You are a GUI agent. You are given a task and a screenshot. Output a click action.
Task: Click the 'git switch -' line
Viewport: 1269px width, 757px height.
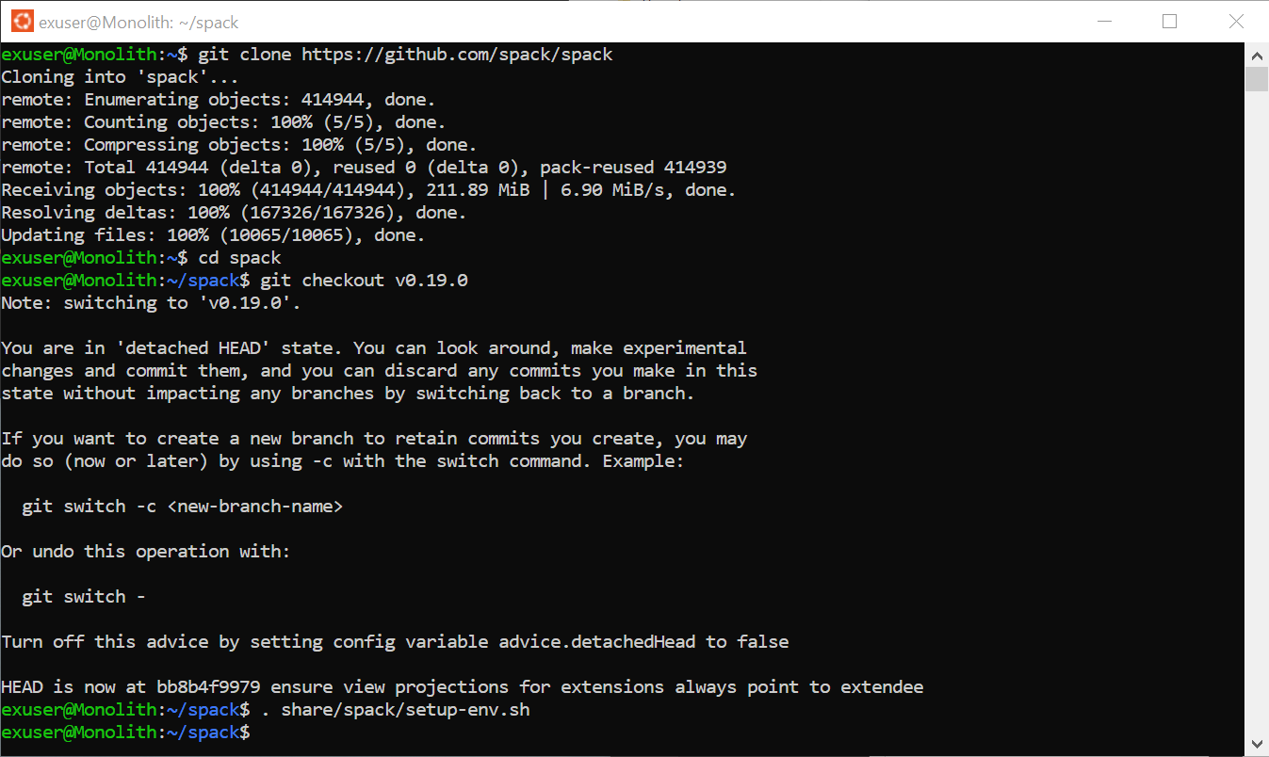click(84, 597)
